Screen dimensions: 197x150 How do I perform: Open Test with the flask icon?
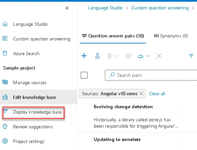tap(97, 56)
